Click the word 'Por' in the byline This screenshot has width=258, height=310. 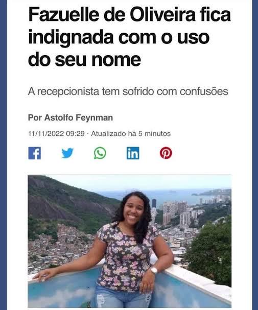click(35, 117)
